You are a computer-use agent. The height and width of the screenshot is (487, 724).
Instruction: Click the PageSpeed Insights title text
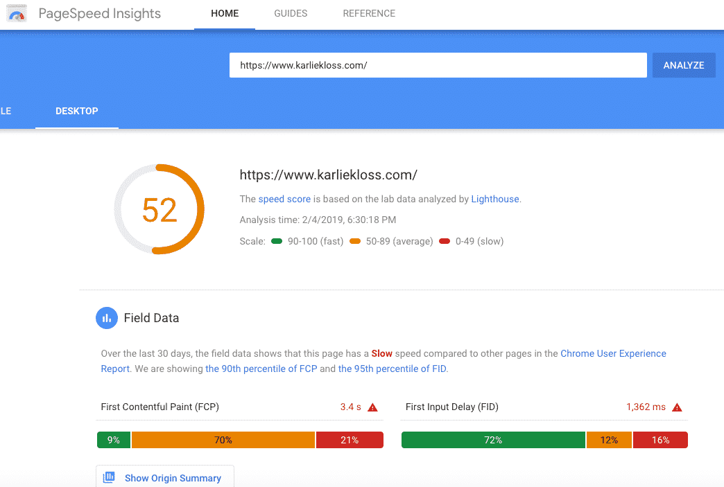point(100,14)
